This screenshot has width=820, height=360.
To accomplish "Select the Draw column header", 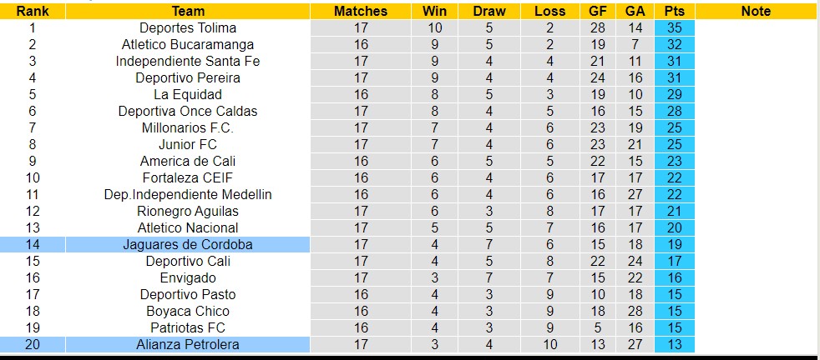I will coord(489,11).
